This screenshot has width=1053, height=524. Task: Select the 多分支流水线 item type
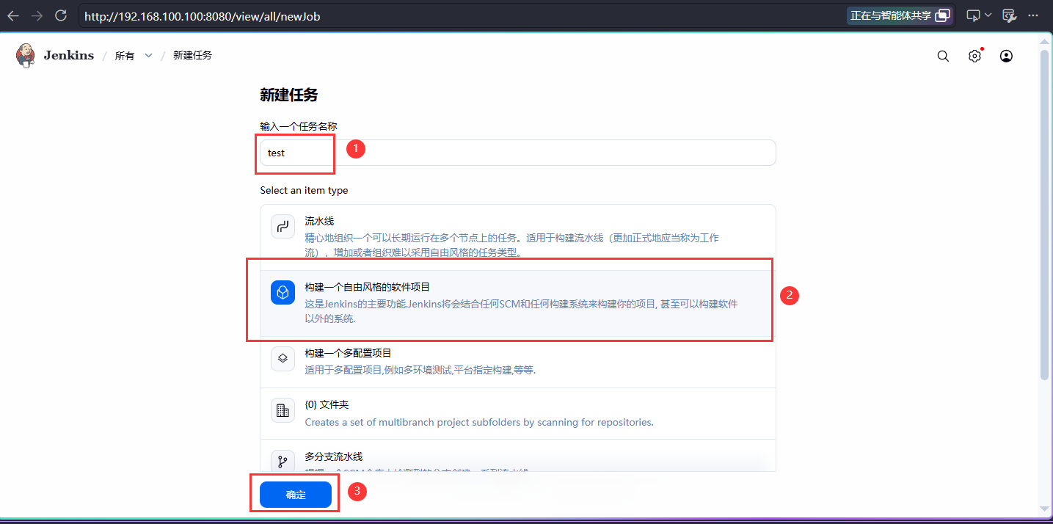(x=518, y=456)
